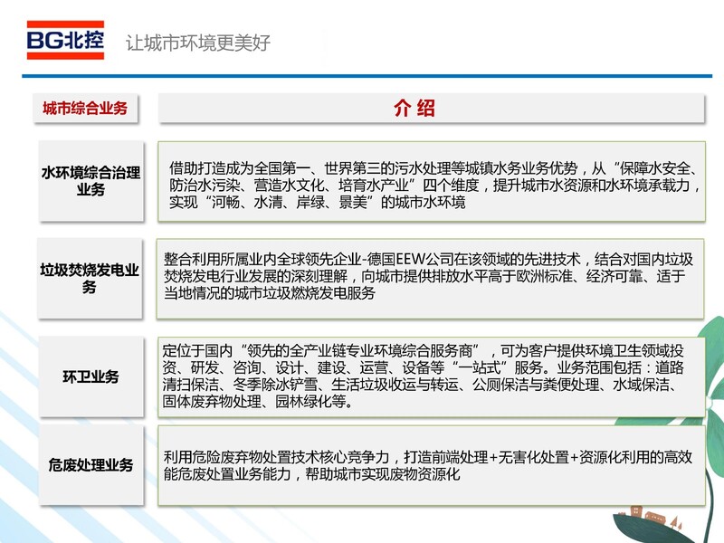
Task: Click the BG北控 company logo
Action: (65, 41)
